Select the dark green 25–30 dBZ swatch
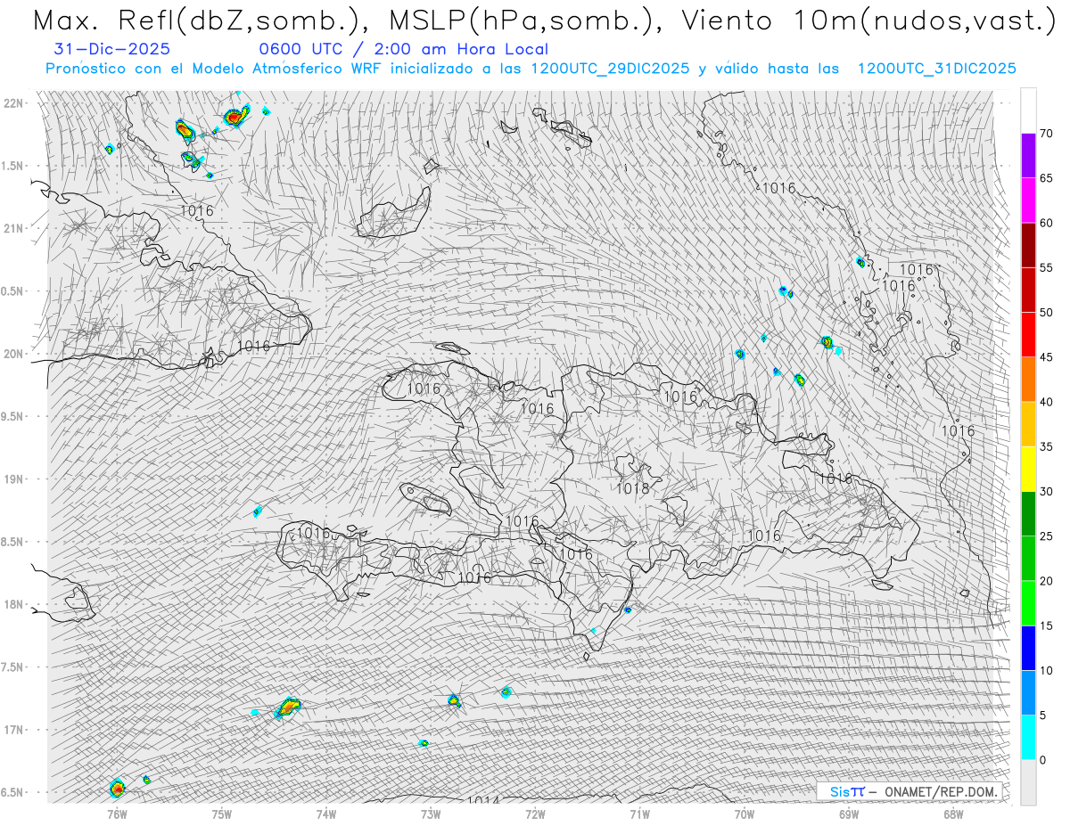This screenshot has height=826, width=1070. point(1028,513)
